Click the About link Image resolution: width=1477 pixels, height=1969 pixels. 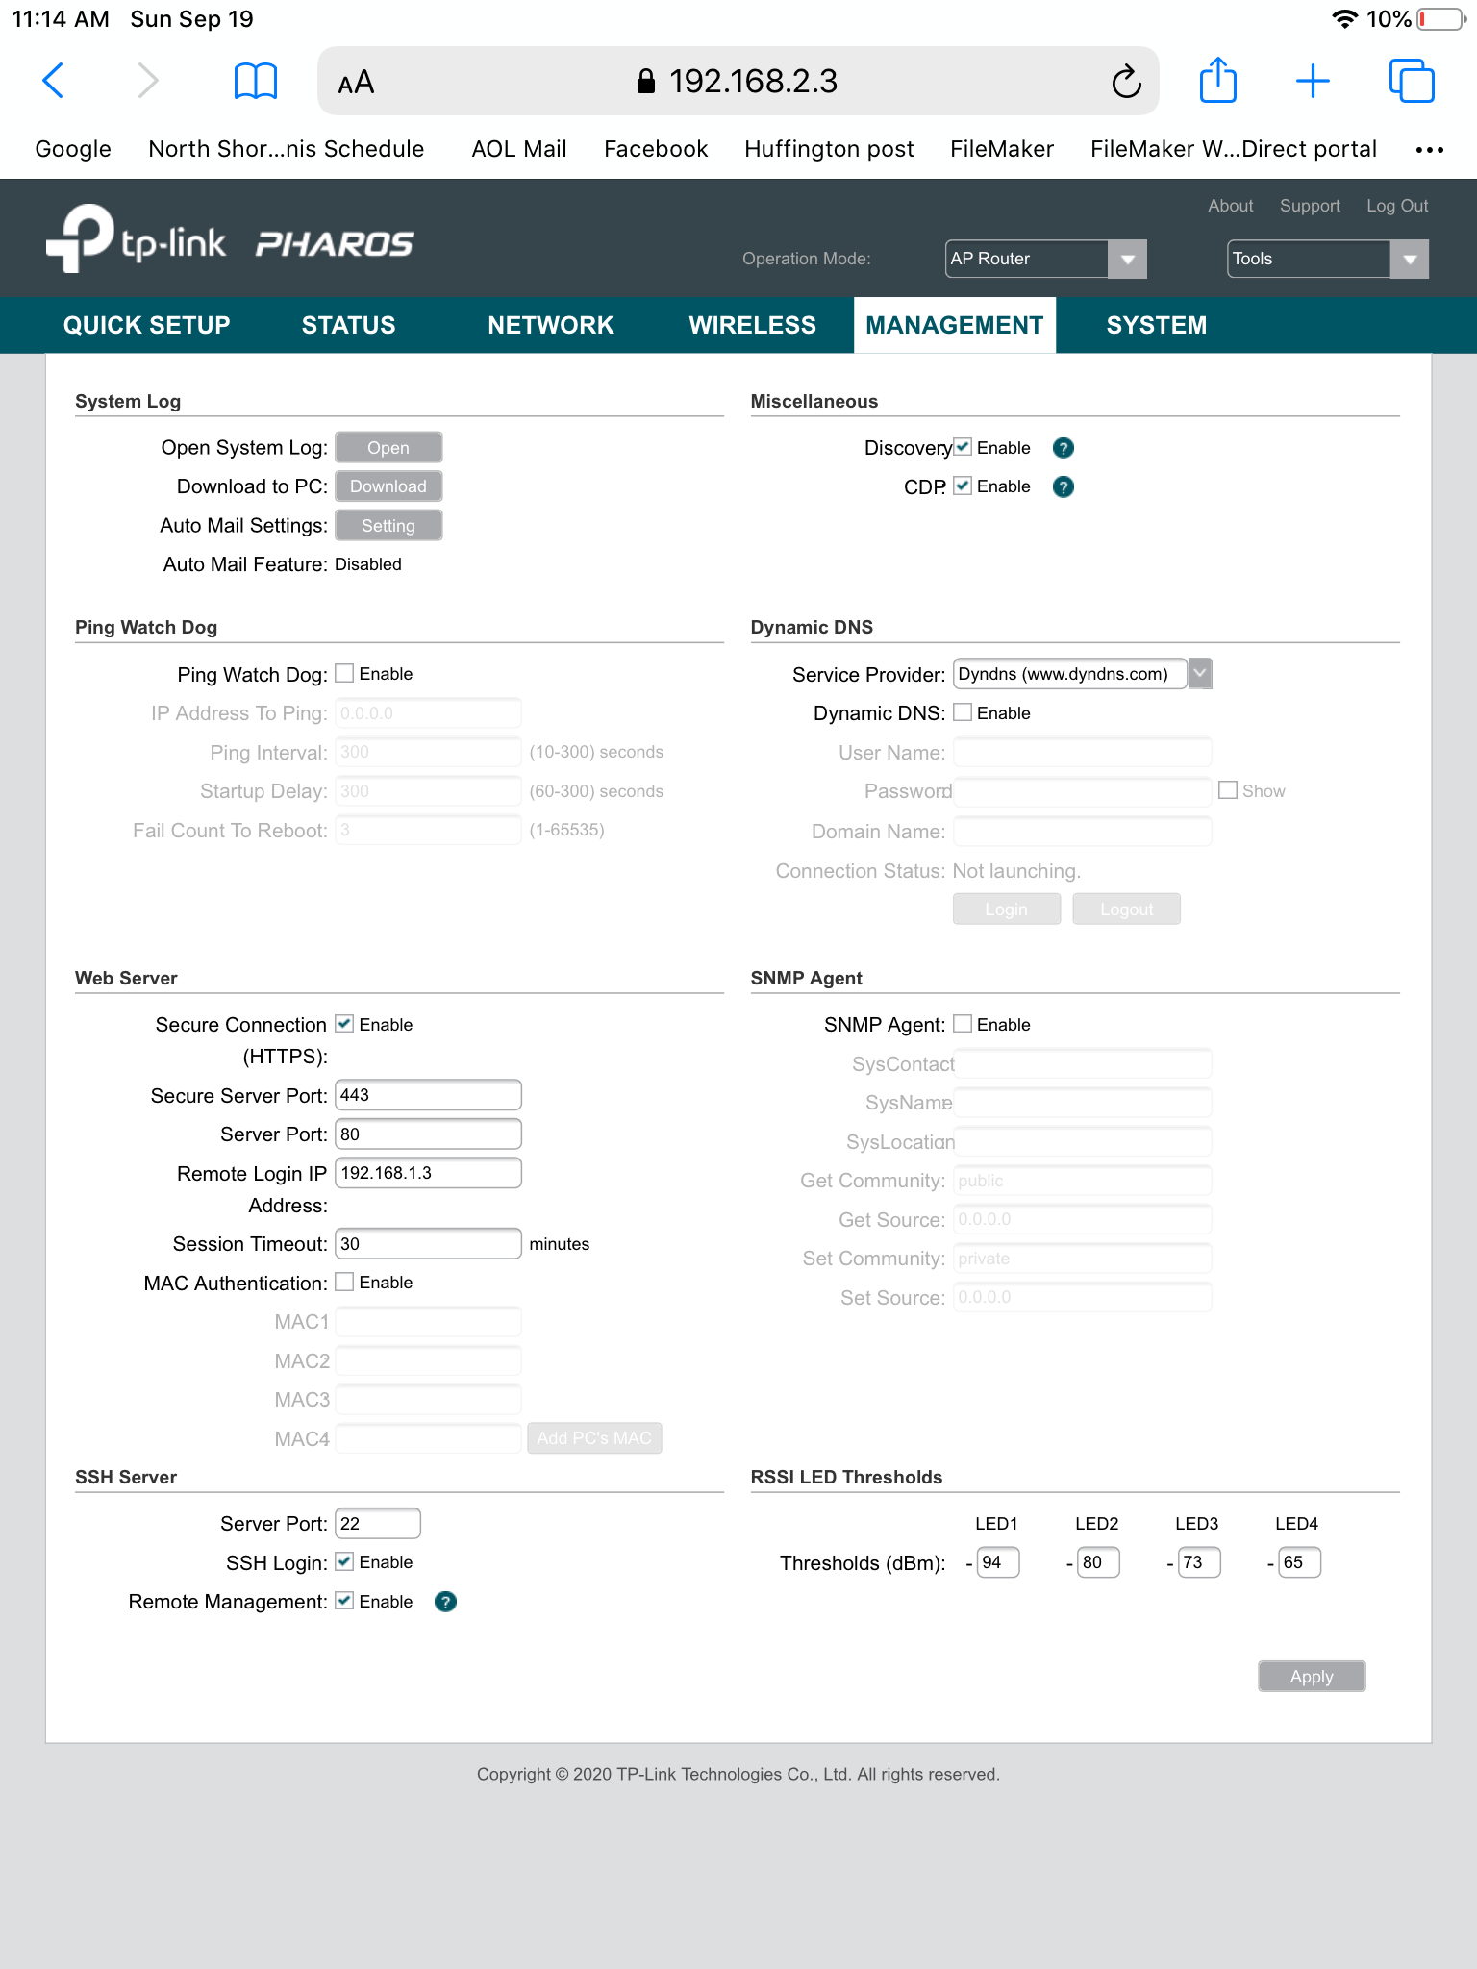[1231, 206]
